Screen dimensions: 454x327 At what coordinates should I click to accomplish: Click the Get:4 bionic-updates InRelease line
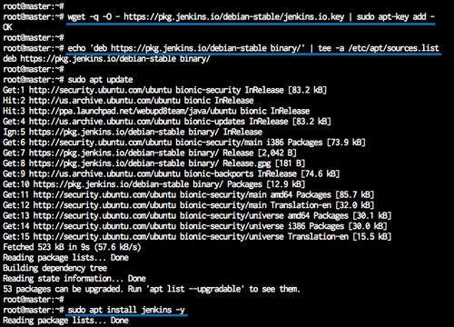tap(167, 122)
